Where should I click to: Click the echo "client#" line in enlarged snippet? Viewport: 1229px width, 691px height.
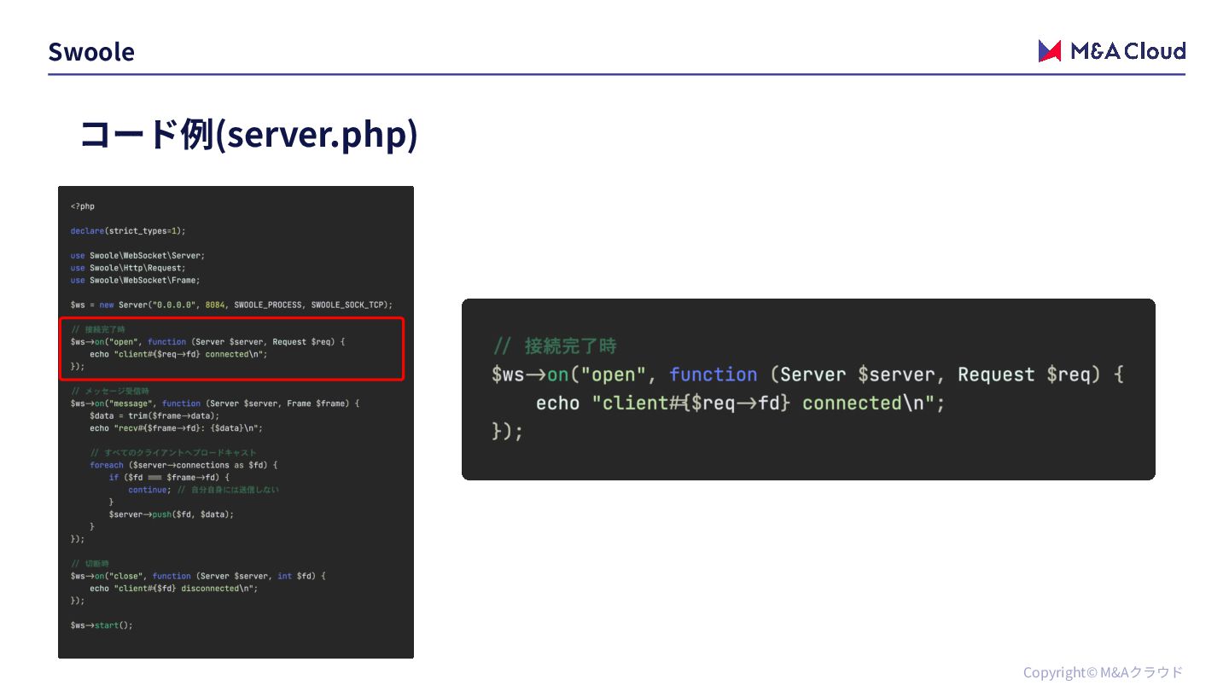coord(741,403)
